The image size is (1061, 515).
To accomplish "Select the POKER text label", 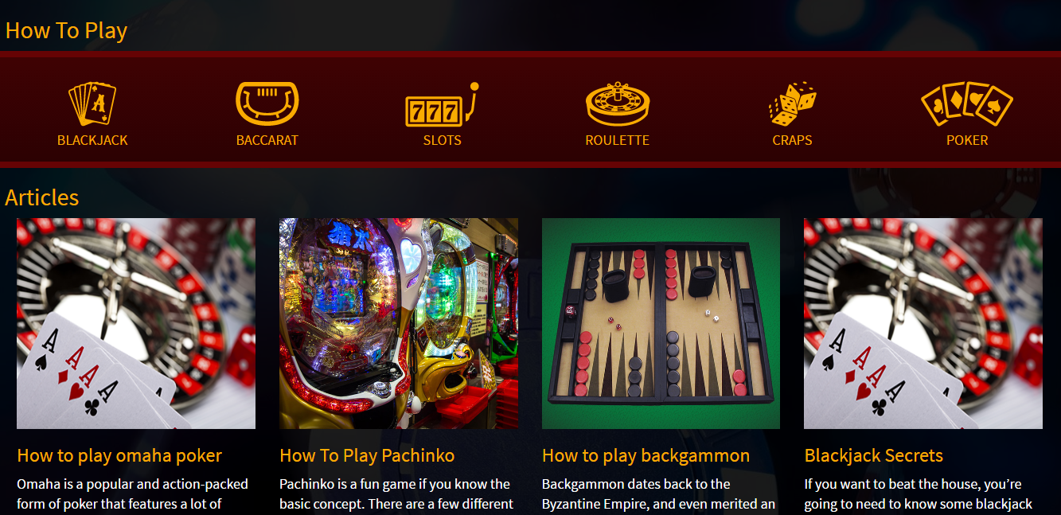I will [967, 140].
